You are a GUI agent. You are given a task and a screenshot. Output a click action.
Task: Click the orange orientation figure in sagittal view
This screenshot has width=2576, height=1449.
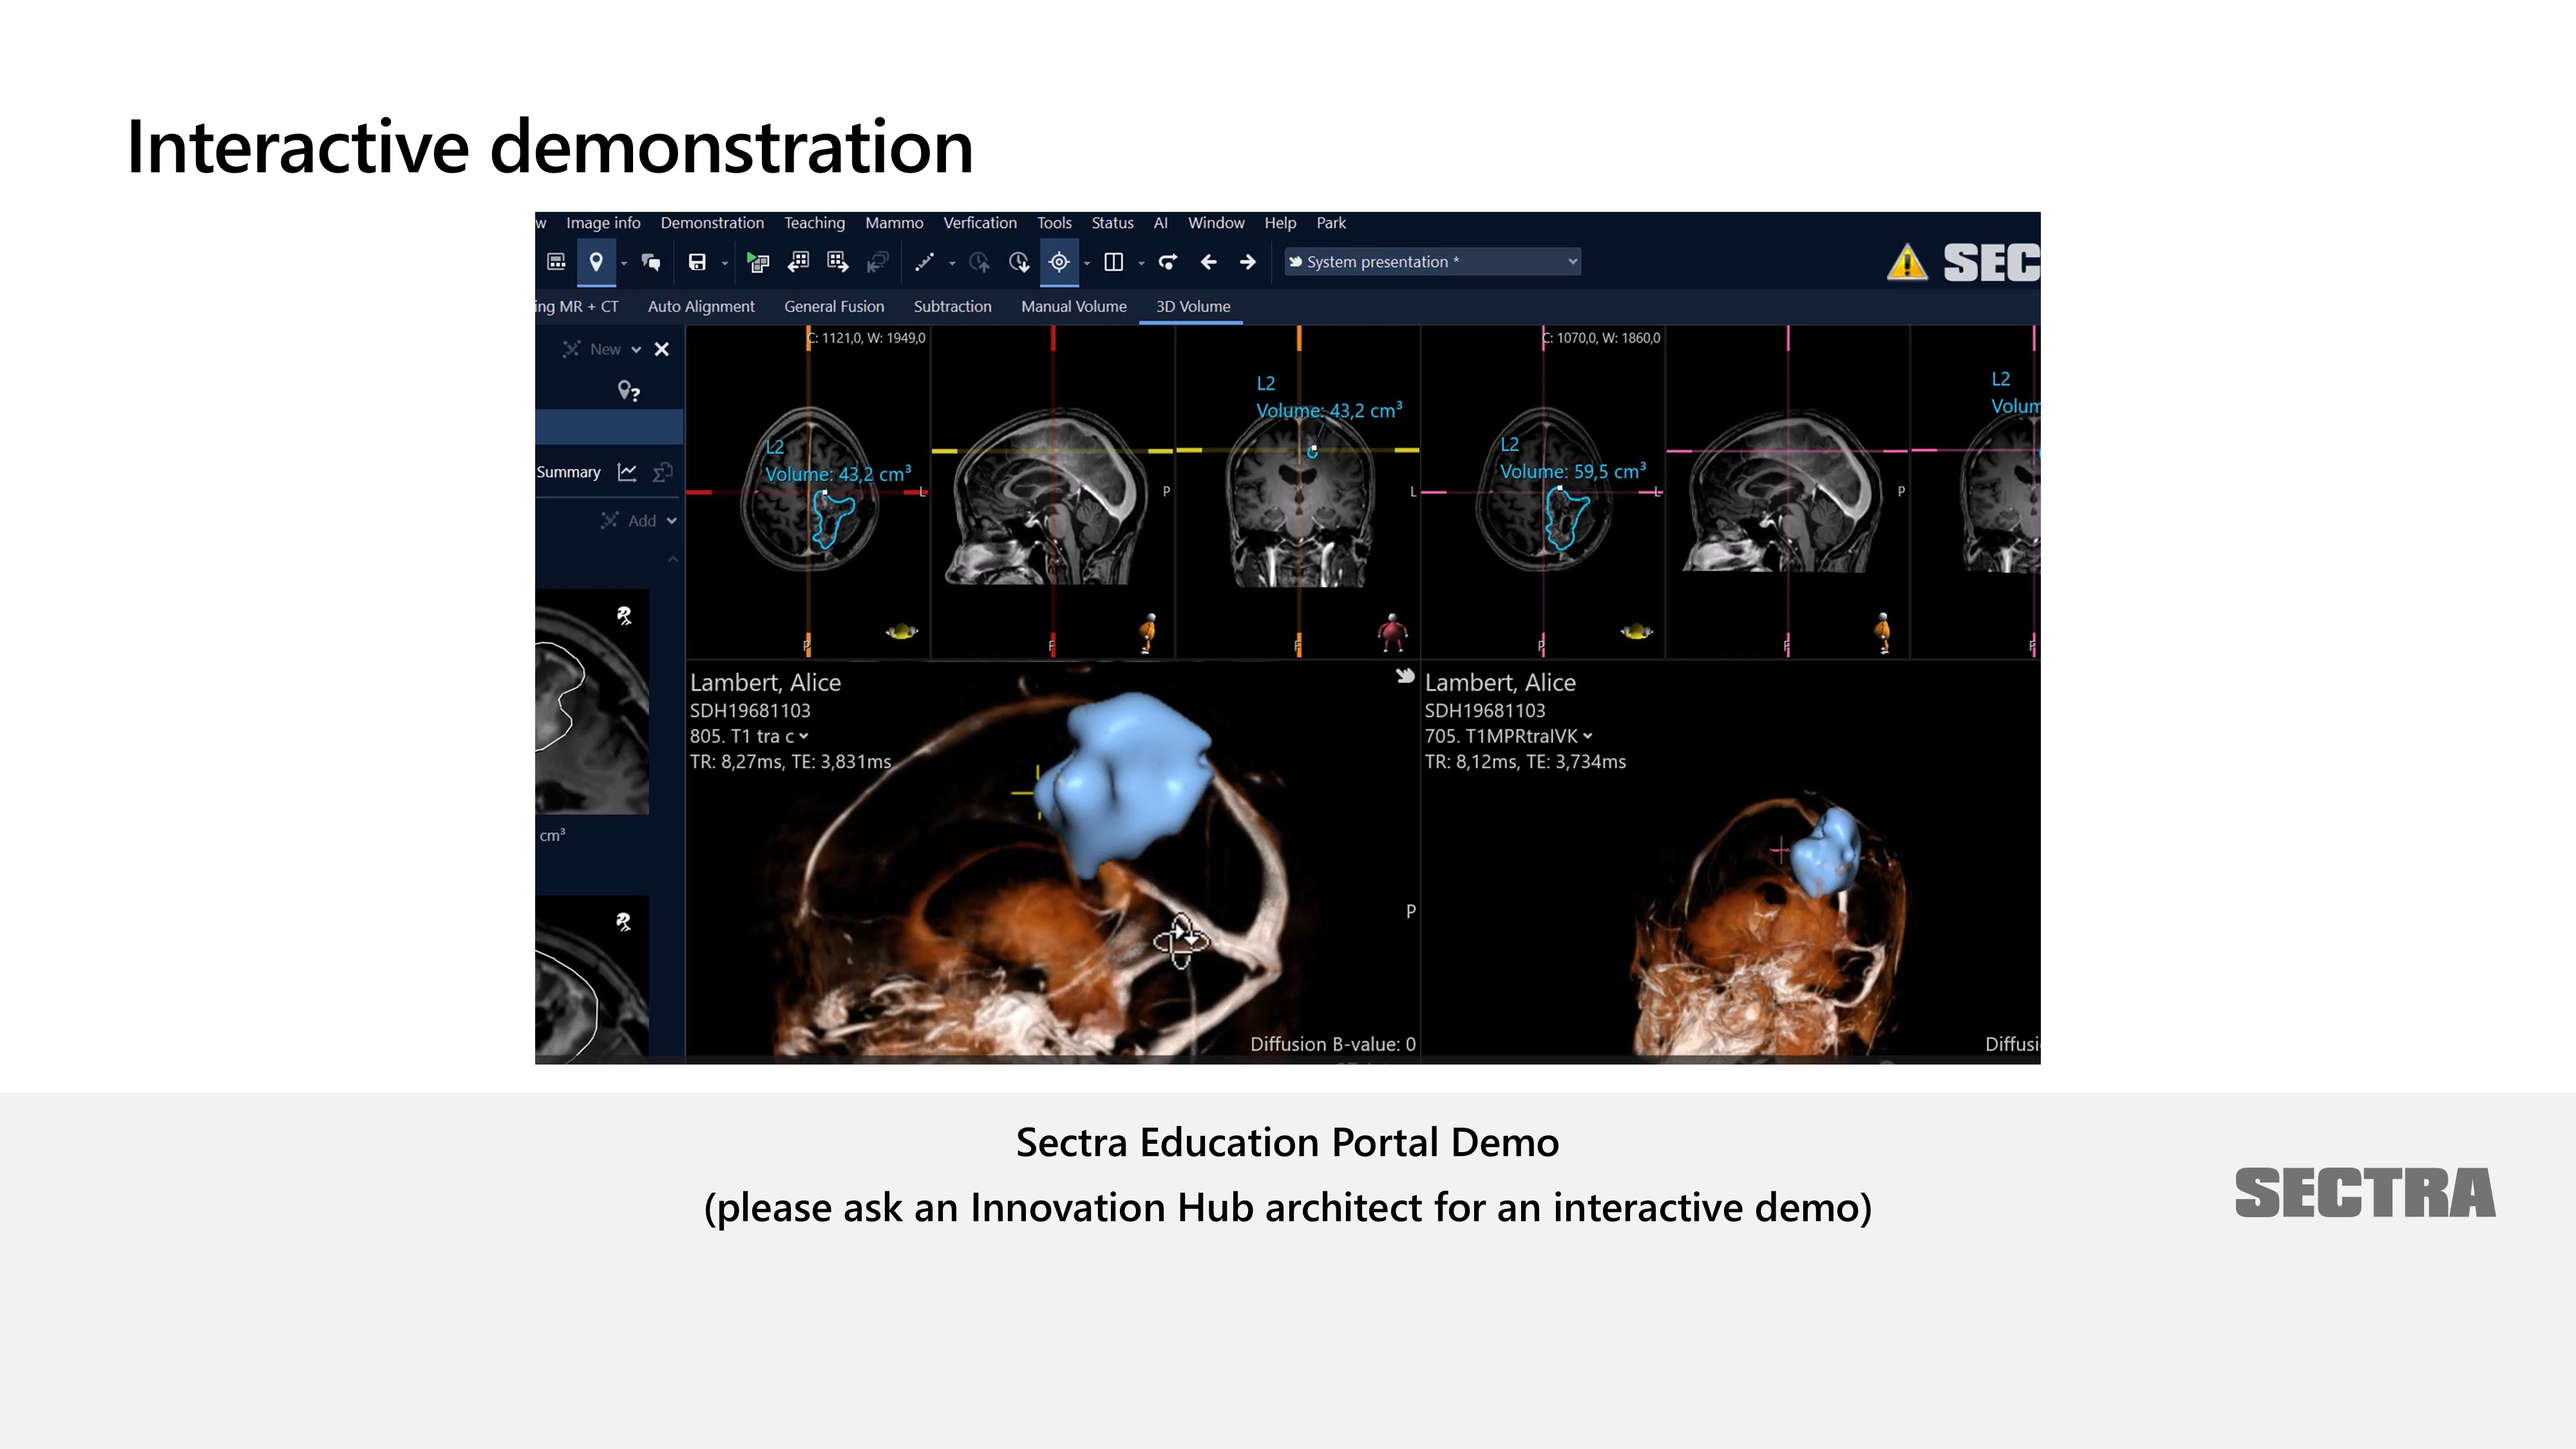click(x=1149, y=633)
